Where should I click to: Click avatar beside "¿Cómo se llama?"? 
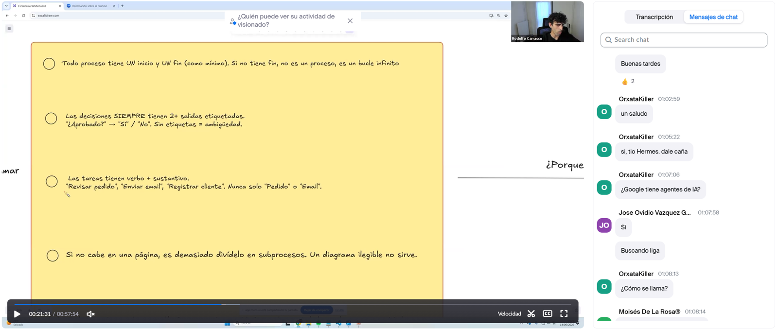click(x=604, y=287)
